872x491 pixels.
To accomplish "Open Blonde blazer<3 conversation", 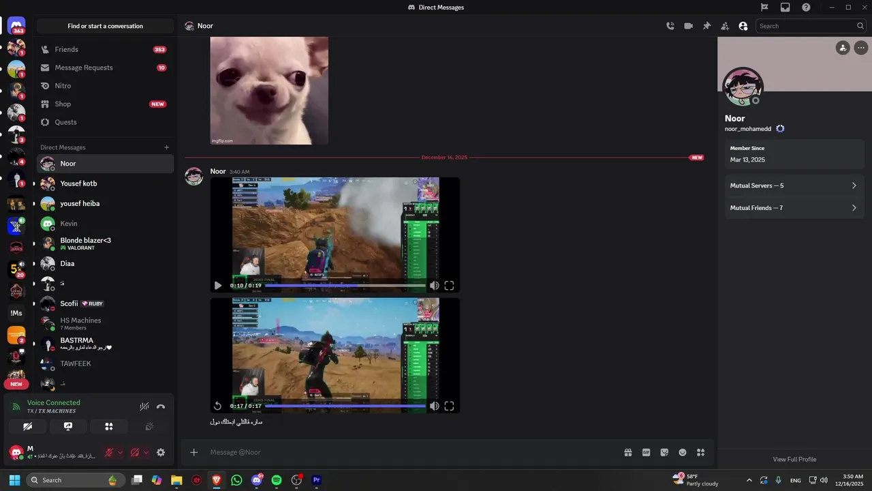I will tap(106, 243).
